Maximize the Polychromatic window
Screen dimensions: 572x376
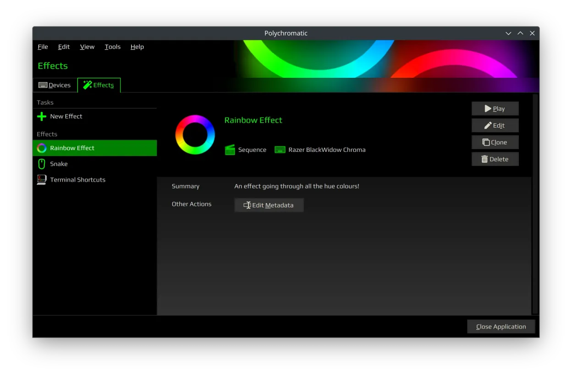(x=520, y=33)
